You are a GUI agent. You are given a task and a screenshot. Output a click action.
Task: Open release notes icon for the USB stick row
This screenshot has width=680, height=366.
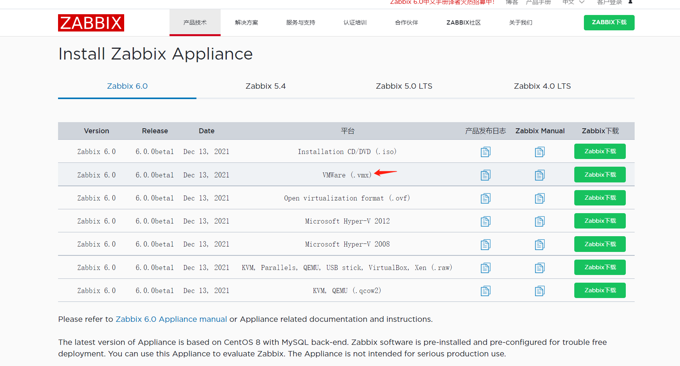point(485,267)
